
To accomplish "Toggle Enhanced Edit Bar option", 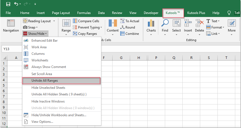I will (x=44, y=41).
